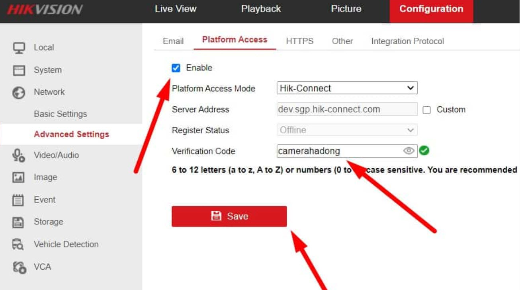Click the Verification Code label text

pos(203,151)
